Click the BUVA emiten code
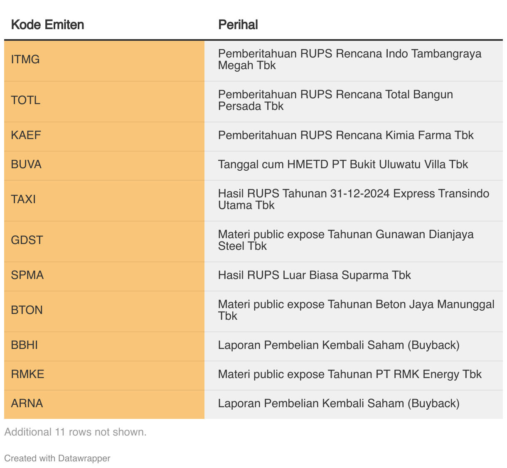This screenshot has height=468, width=507. (26, 164)
